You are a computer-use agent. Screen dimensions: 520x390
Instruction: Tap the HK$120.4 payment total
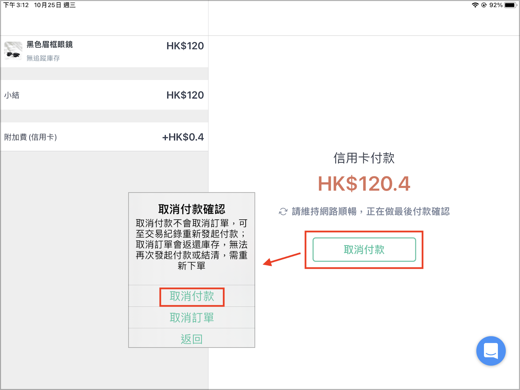[364, 184]
